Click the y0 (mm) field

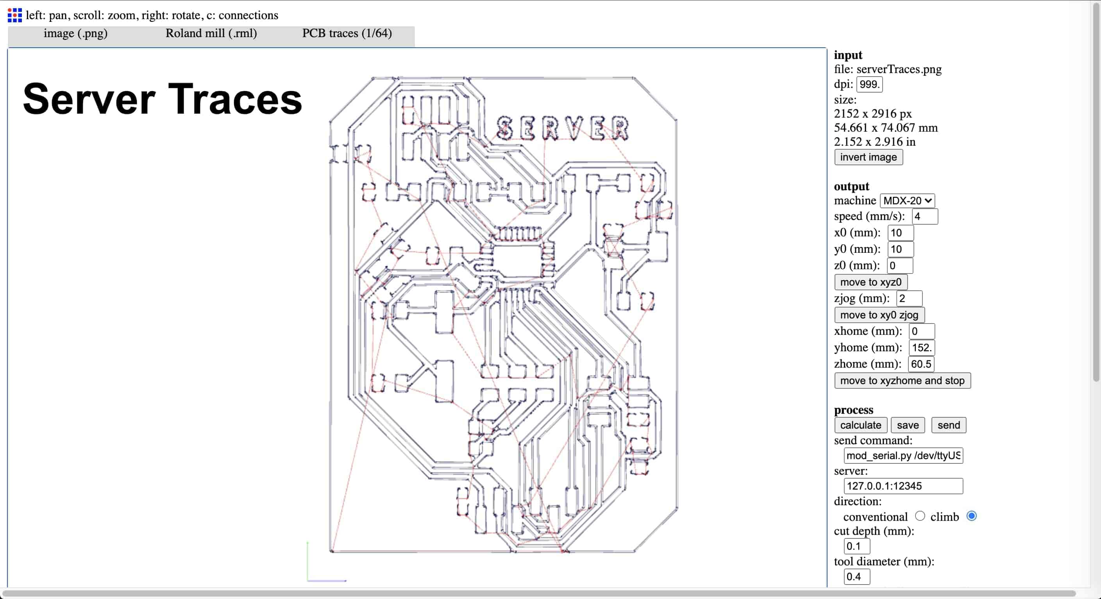[901, 249]
